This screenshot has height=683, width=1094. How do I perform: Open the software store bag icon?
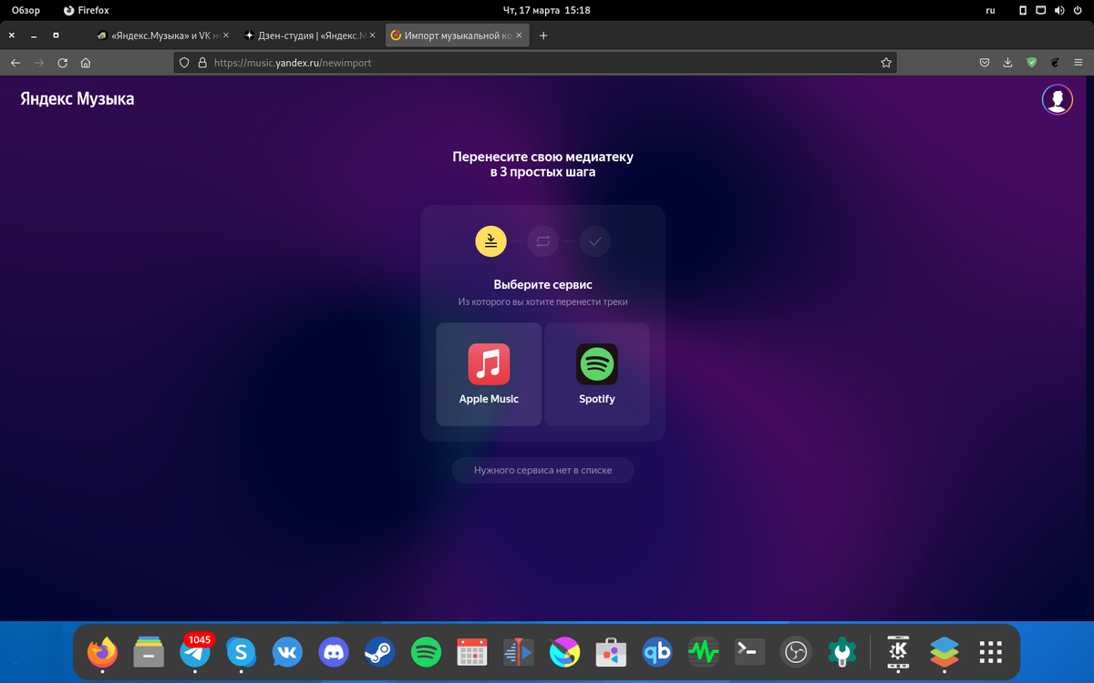pos(611,651)
